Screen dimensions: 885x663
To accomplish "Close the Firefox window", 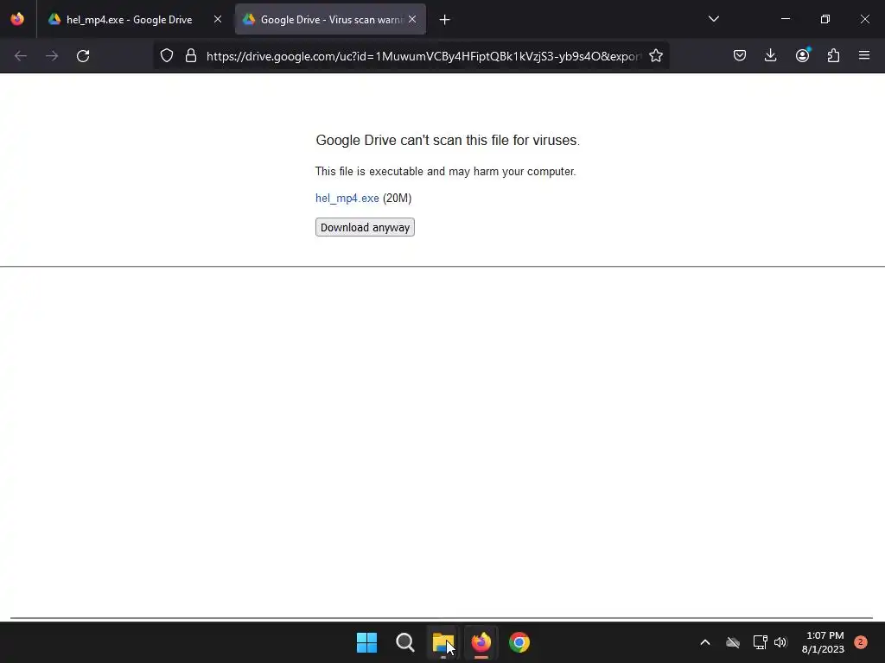I will click(864, 19).
